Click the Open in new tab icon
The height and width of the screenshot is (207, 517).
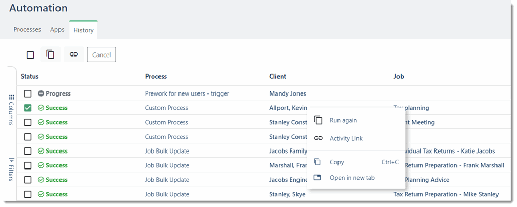tap(318, 178)
